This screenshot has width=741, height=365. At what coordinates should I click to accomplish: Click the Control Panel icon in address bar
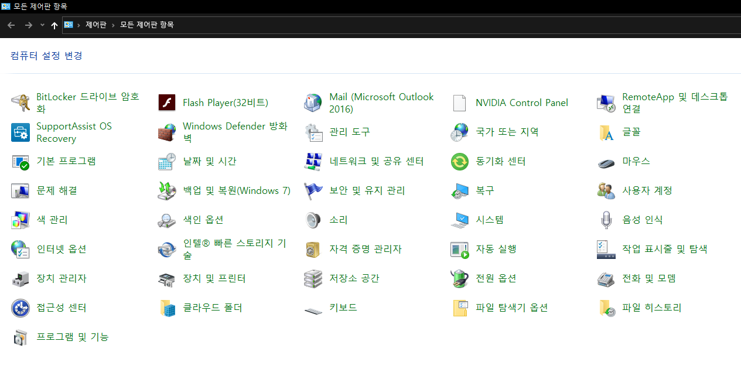(69, 25)
